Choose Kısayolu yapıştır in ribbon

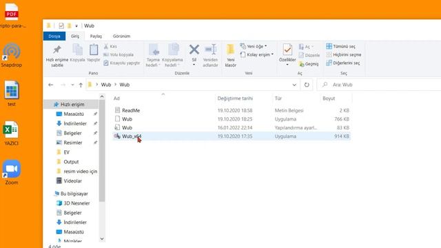tap(122, 63)
